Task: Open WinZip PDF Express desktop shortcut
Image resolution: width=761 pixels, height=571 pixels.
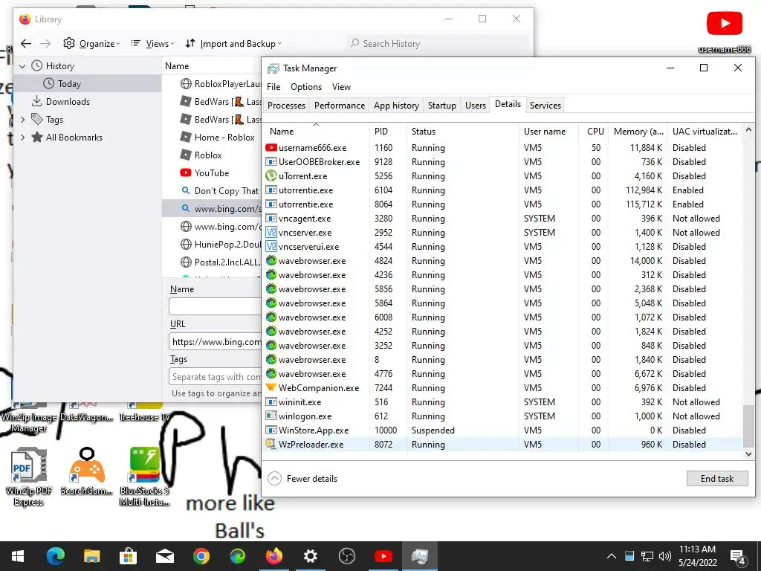Action: 28,477
